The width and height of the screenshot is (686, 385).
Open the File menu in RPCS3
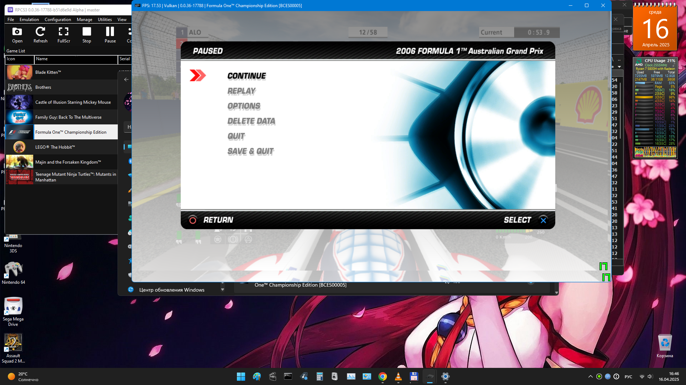click(11, 20)
